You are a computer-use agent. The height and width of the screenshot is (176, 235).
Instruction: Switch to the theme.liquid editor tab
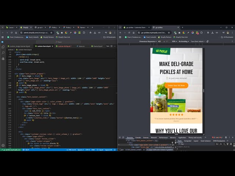pyautogui.click(x=97, y=46)
